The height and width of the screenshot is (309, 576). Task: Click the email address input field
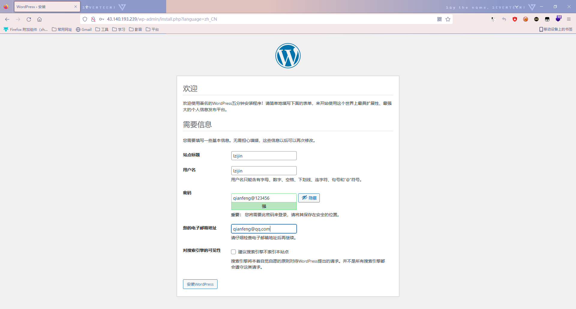pyautogui.click(x=264, y=229)
